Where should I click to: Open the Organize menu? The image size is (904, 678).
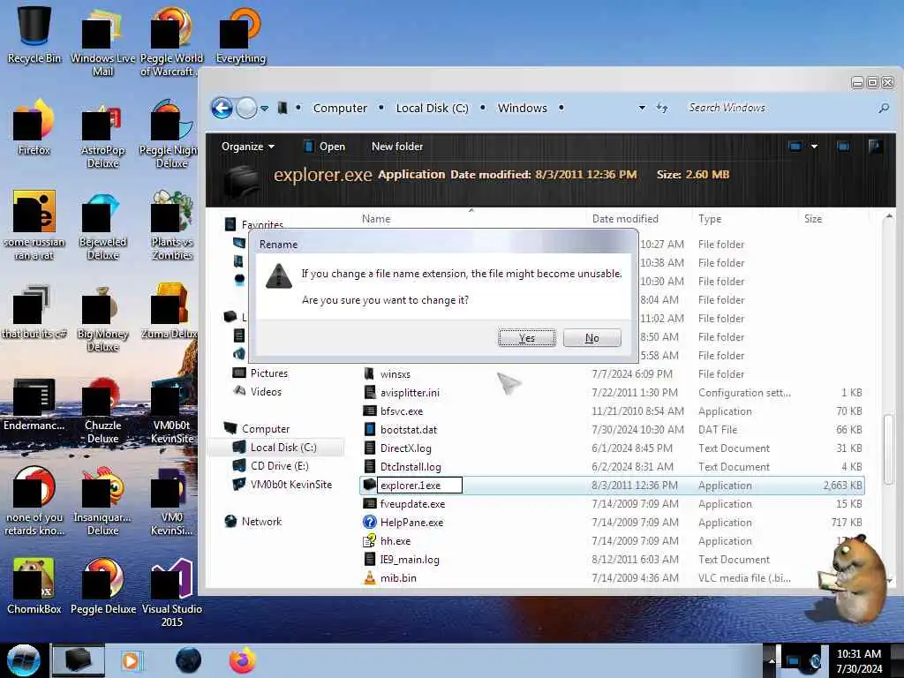[x=247, y=147]
